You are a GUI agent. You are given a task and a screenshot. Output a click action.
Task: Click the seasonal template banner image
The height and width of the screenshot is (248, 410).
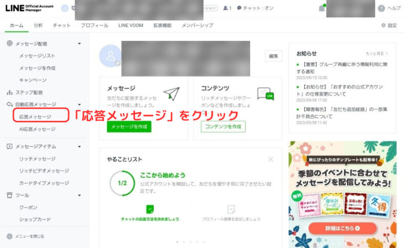click(x=342, y=194)
